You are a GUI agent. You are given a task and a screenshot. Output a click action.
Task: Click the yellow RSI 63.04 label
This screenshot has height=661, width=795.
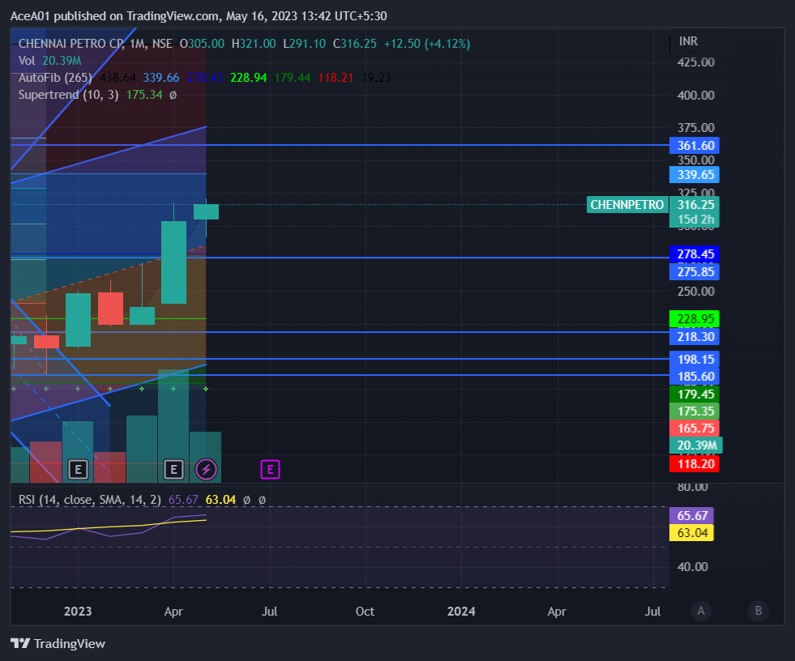click(691, 533)
